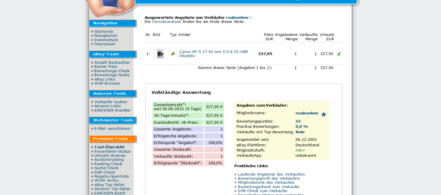Open Datenschutz from navigation

tap(106, 40)
